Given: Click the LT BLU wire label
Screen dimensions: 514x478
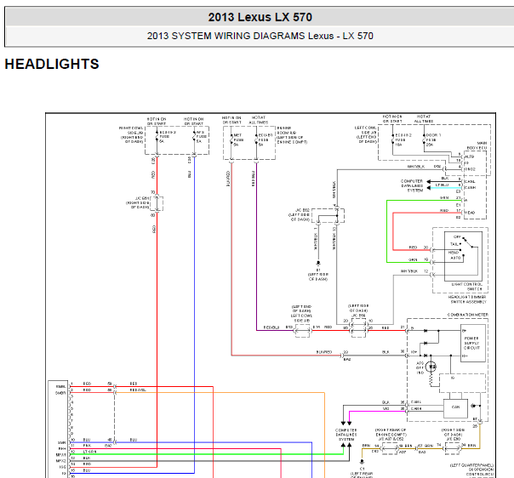Looking at the screenshot, I should click(x=442, y=185).
